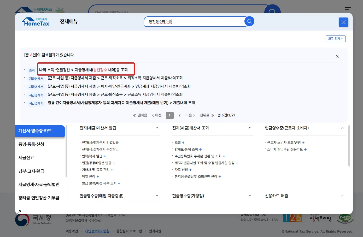
Task: Open 원격지원 footer link
Action: [155, 231]
